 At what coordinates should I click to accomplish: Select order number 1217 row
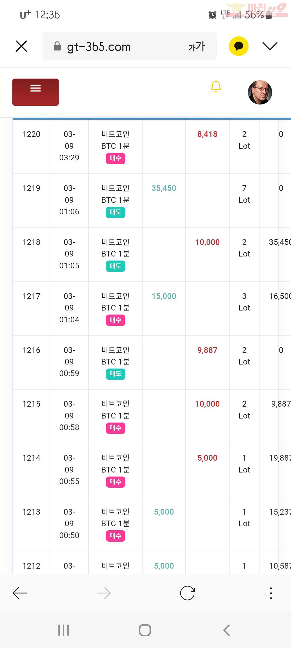[x=152, y=308]
